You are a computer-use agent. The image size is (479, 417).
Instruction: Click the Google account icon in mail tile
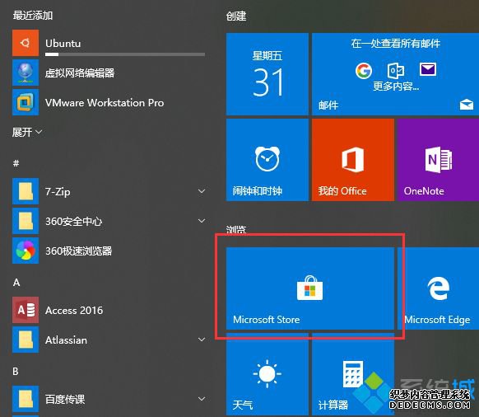(364, 71)
